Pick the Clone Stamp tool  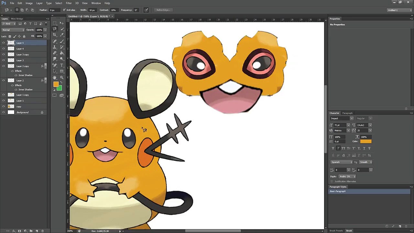click(55, 47)
